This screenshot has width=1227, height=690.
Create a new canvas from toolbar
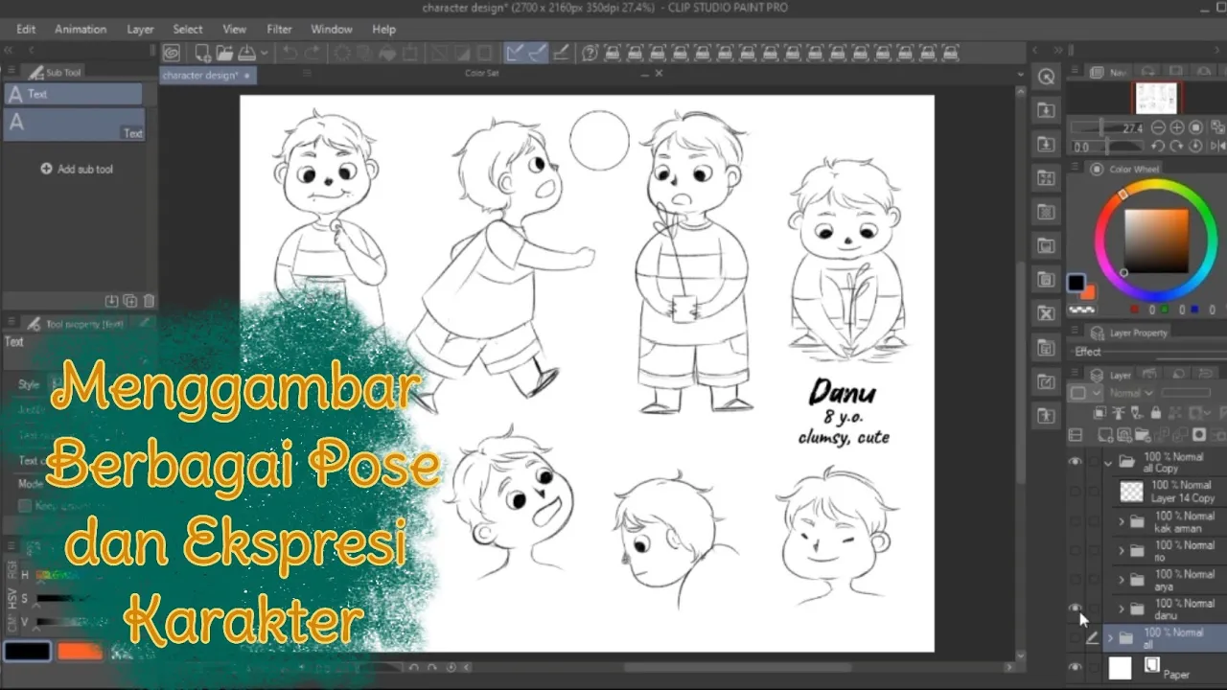(203, 53)
